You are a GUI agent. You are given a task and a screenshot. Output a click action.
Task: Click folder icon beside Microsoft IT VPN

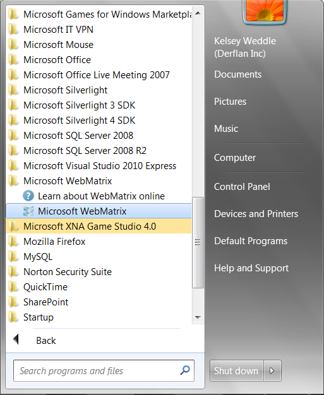[x=13, y=30]
